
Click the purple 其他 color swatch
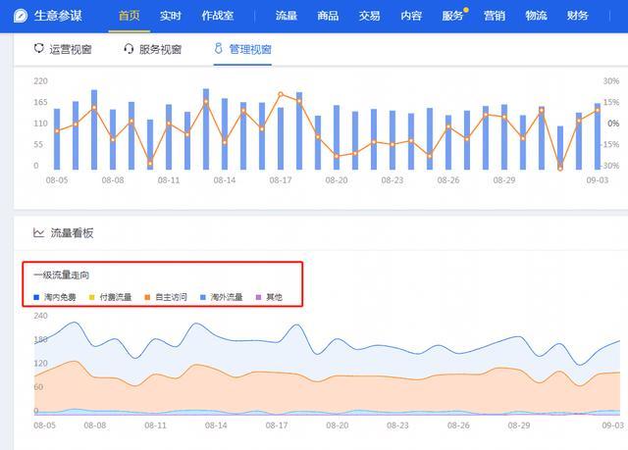pyautogui.click(x=258, y=297)
